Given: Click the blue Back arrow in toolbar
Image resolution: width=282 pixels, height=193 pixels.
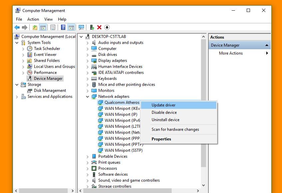Looking at the screenshot, I should tap(17, 27).
